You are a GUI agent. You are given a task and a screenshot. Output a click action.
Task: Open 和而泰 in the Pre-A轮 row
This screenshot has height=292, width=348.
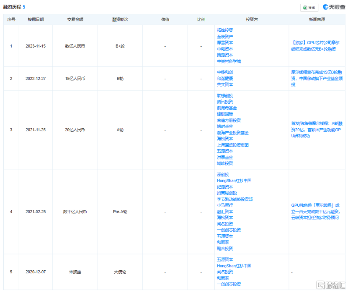[x=223, y=242]
